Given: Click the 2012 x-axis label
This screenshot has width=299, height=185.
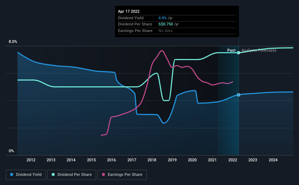Looking at the screenshot, I should pos(31,160).
